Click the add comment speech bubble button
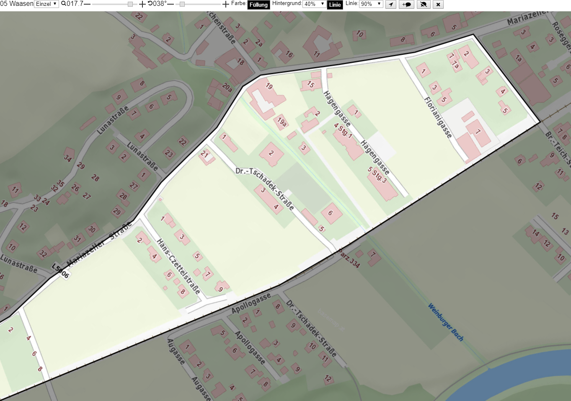This screenshot has width=571, height=401. (406, 4)
